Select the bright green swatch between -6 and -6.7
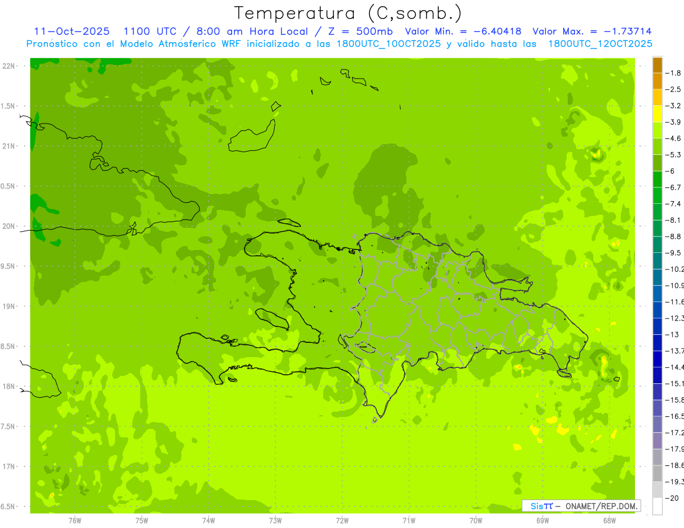The width and height of the screenshot is (684, 528). pyautogui.click(x=657, y=179)
